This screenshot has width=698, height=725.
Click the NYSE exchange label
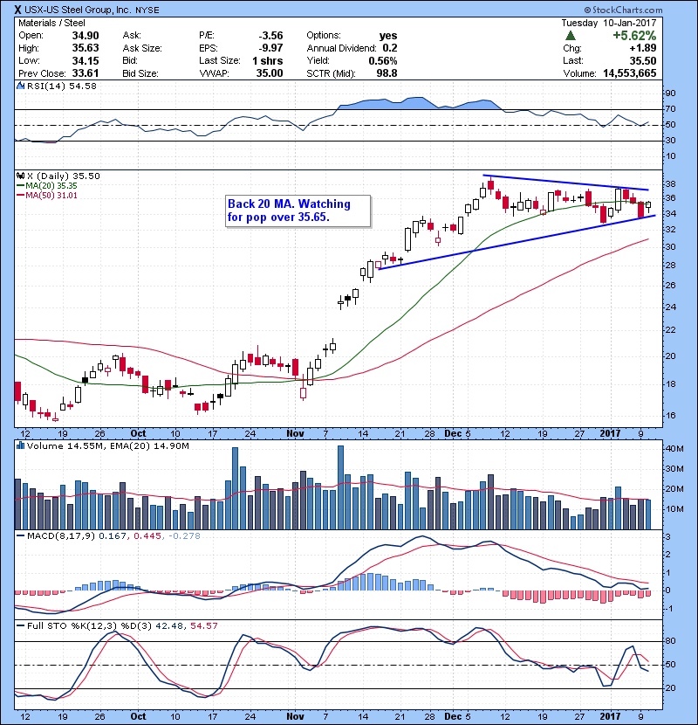coord(147,10)
